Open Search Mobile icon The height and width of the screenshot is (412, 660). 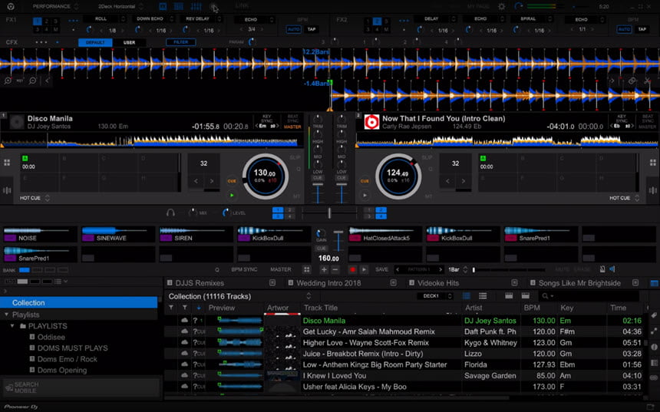(x=9, y=387)
